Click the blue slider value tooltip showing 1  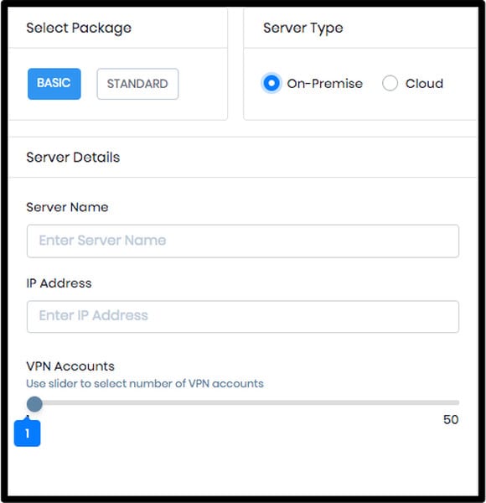28,433
